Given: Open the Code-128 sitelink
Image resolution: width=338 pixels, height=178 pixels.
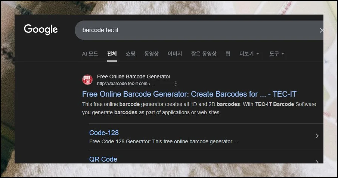Looking at the screenshot, I should (104, 133).
